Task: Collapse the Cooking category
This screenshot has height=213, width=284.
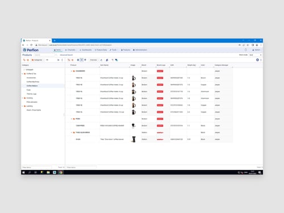Action: (23, 98)
